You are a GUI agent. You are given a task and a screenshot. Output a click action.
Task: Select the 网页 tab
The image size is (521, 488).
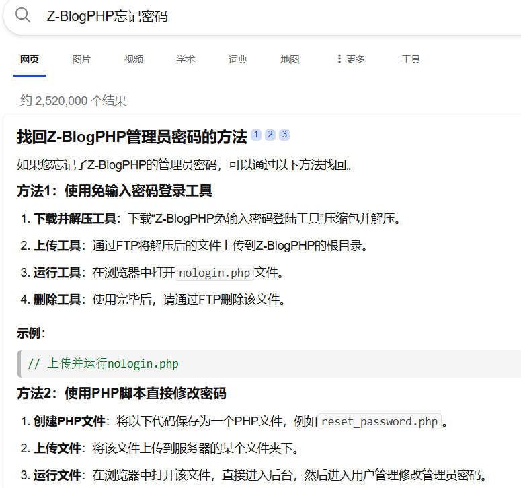click(x=29, y=59)
